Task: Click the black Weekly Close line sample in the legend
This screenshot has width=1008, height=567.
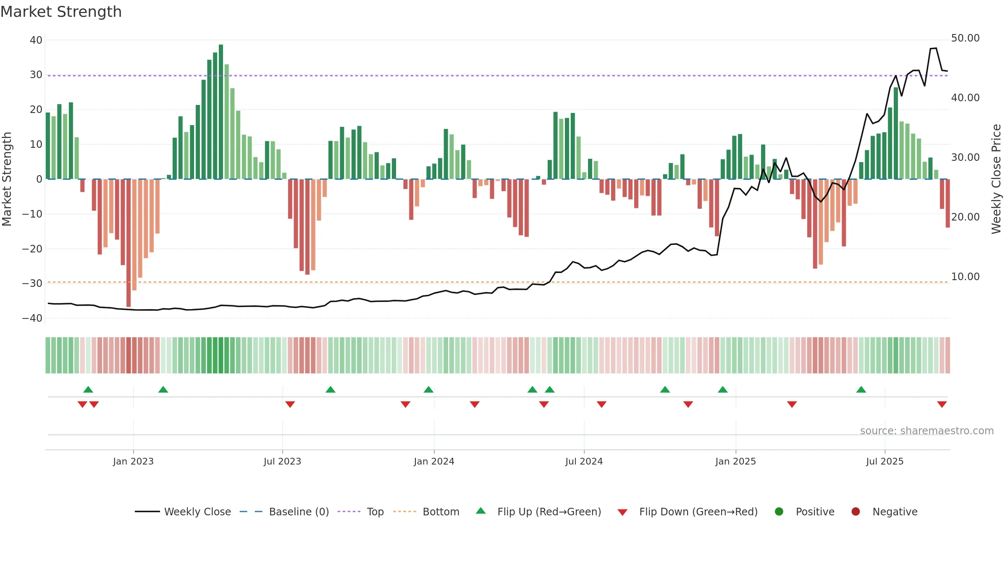Action: tap(147, 512)
